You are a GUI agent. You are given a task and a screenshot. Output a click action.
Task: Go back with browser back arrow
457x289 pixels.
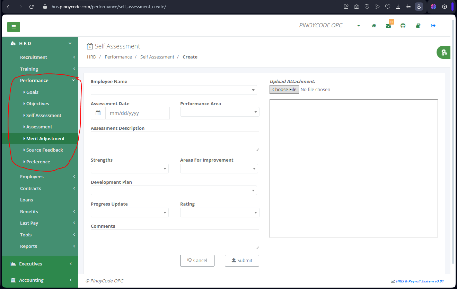point(8,7)
